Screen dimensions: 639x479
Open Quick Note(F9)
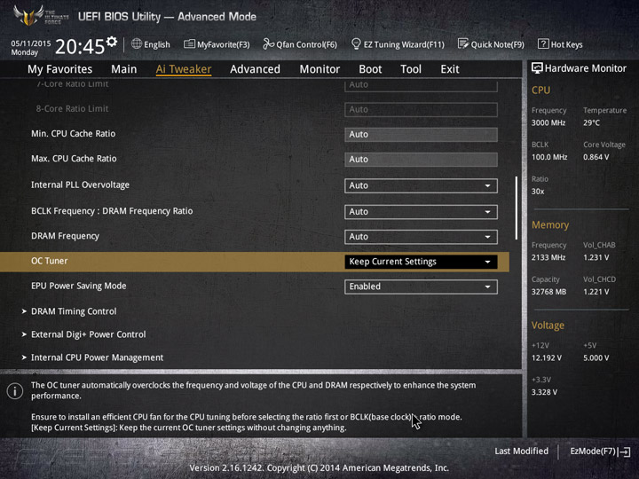coord(491,44)
